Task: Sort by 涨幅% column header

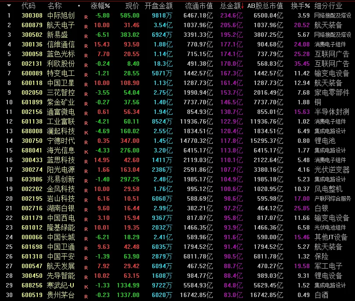Action: (x=100, y=6)
